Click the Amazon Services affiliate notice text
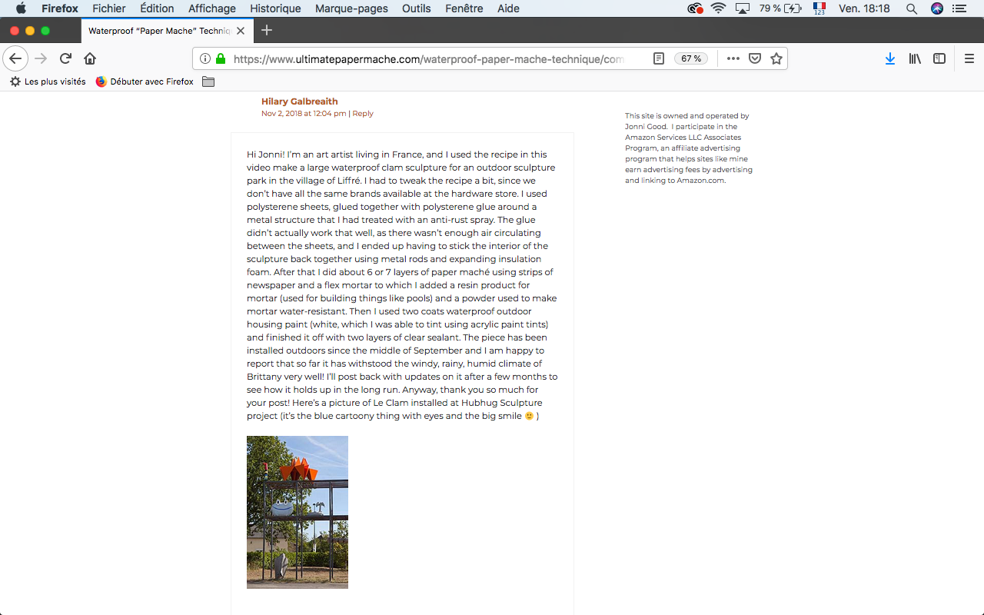Image resolution: width=984 pixels, height=615 pixels. point(689,148)
